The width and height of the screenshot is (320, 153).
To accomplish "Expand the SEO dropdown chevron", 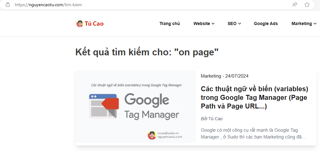I will coord(240,24).
